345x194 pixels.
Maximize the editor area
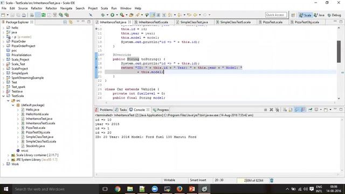(x=341, y=22)
